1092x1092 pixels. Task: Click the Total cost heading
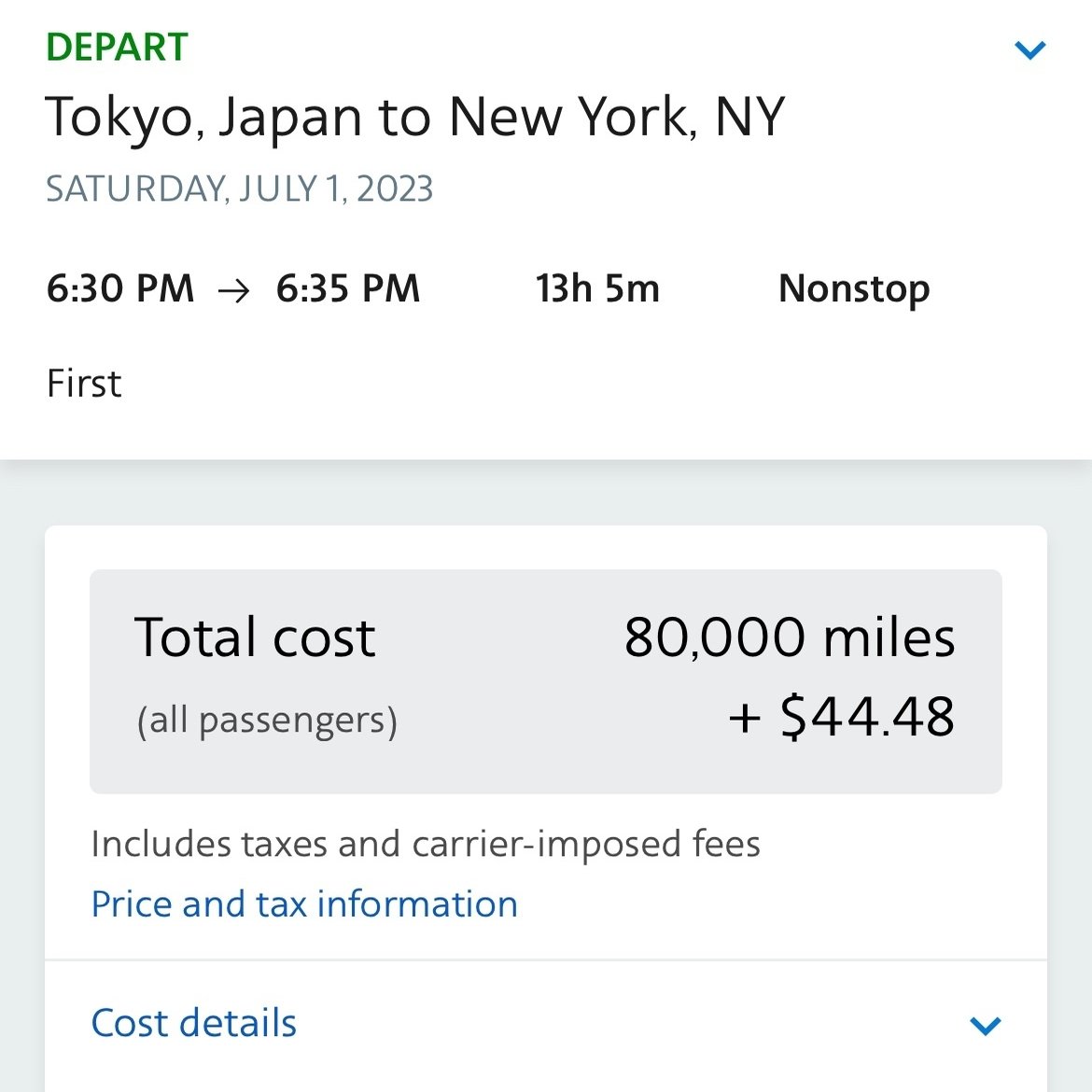pyautogui.click(x=255, y=637)
